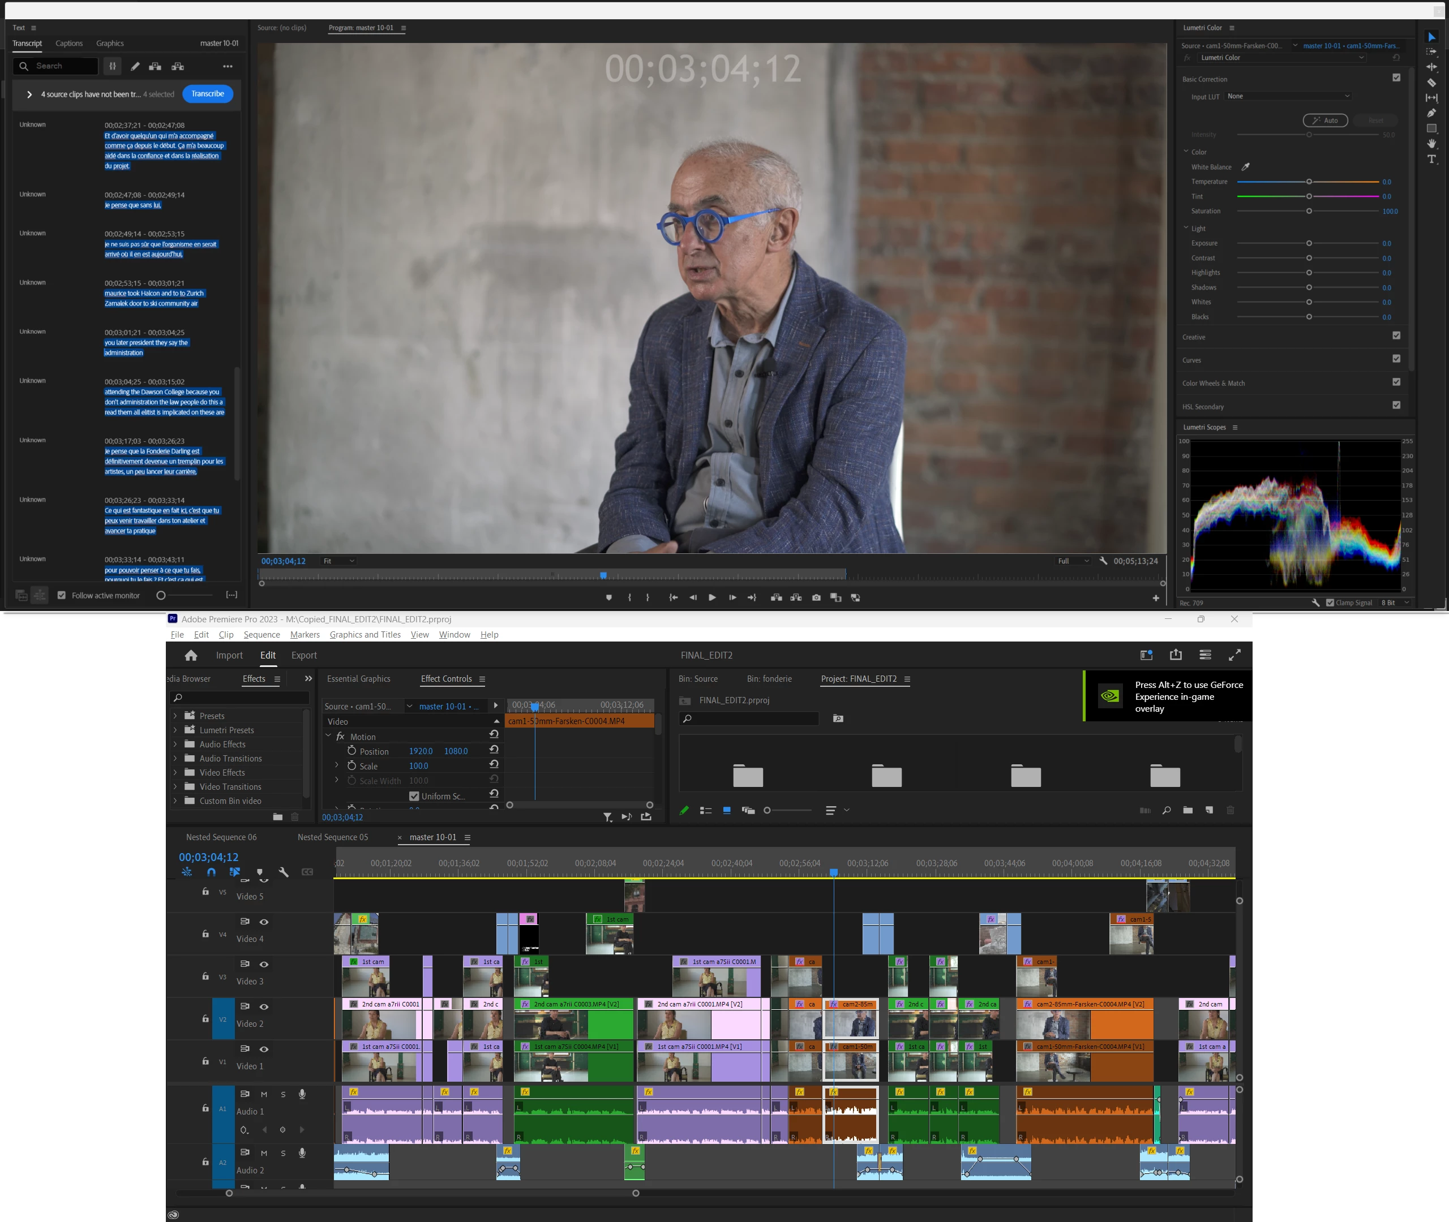Open the Sequence menu
1449x1222 pixels.
click(x=261, y=635)
